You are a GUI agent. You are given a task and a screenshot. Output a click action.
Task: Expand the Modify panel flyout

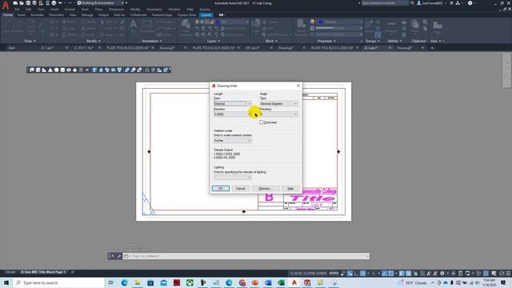pyautogui.click(x=94, y=41)
